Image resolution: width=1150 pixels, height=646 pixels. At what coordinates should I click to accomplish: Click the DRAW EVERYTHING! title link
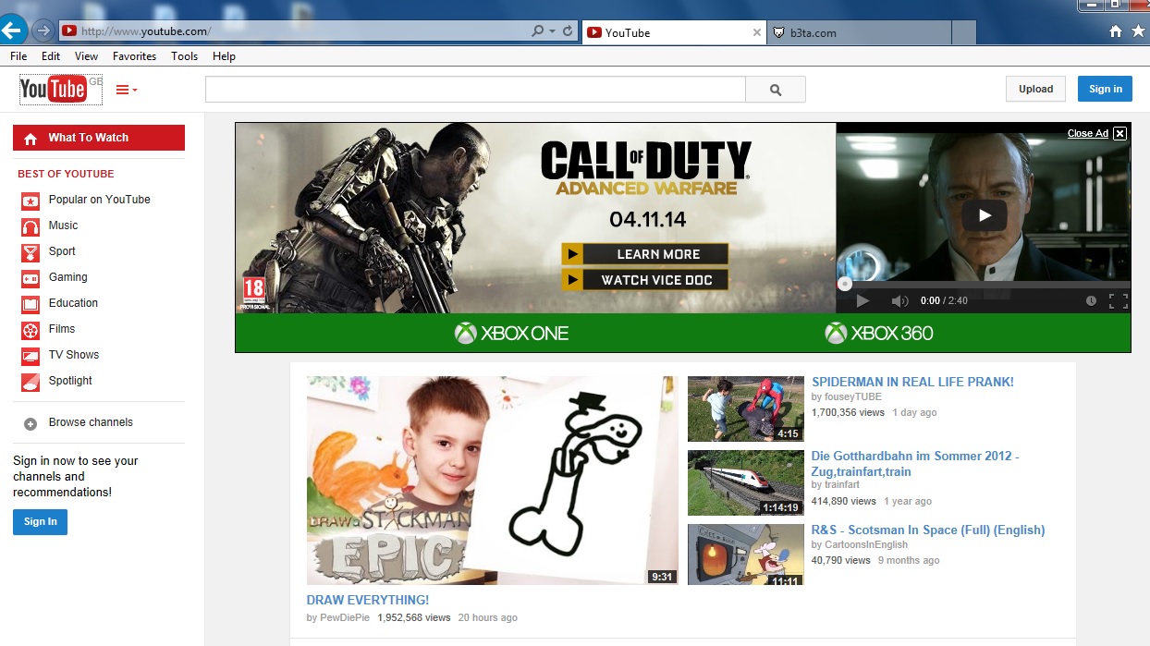pyautogui.click(x=368, y=600)
